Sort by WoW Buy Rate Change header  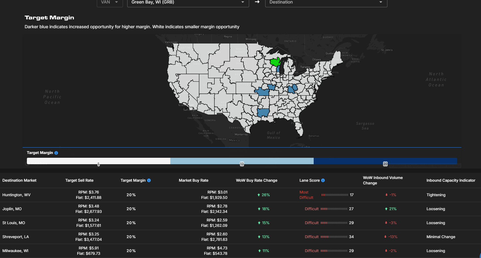coord(256,180)
